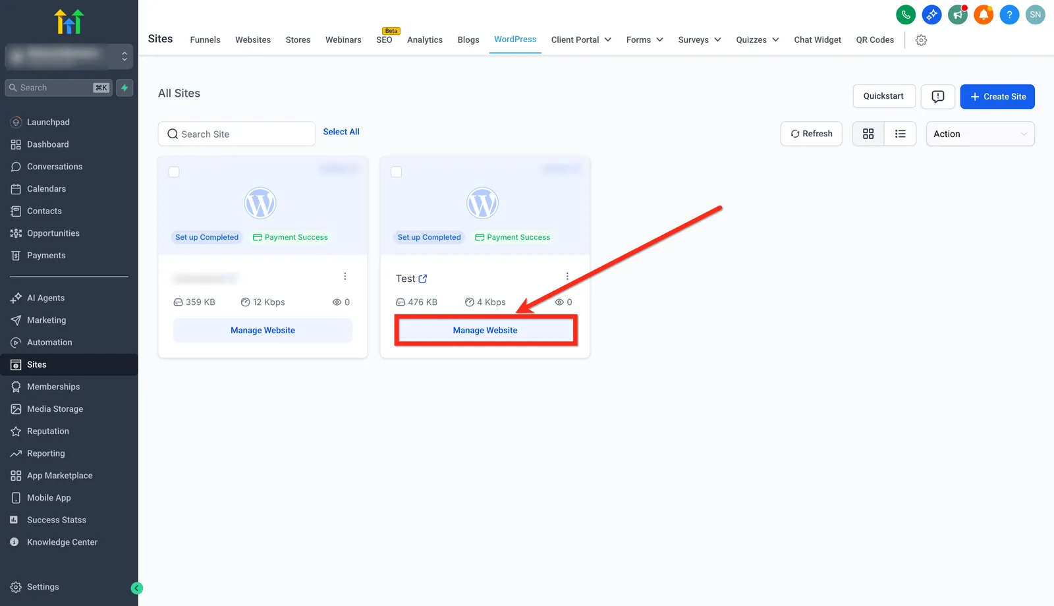Focus the Search Site input field
Viewport: 1054px width, 606px height.
click(236, 134)
